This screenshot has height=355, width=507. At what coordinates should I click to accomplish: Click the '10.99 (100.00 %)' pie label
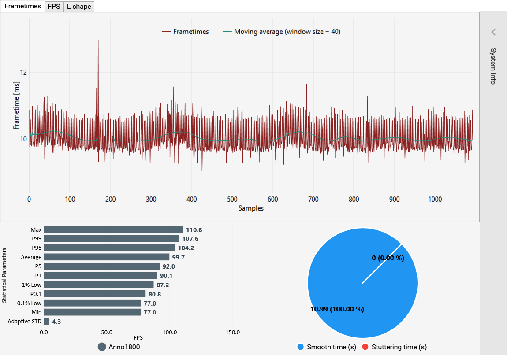337,309
